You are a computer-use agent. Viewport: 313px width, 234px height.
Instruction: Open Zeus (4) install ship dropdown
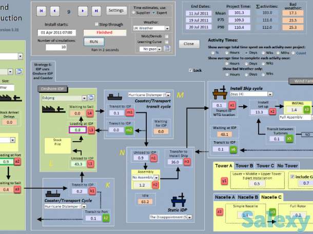270,94
